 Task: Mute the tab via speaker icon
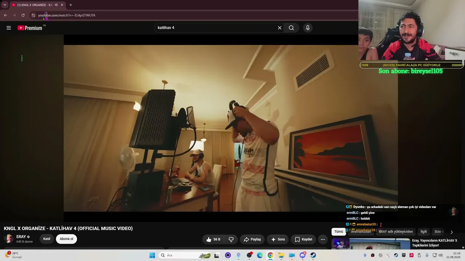coord(56,5)
